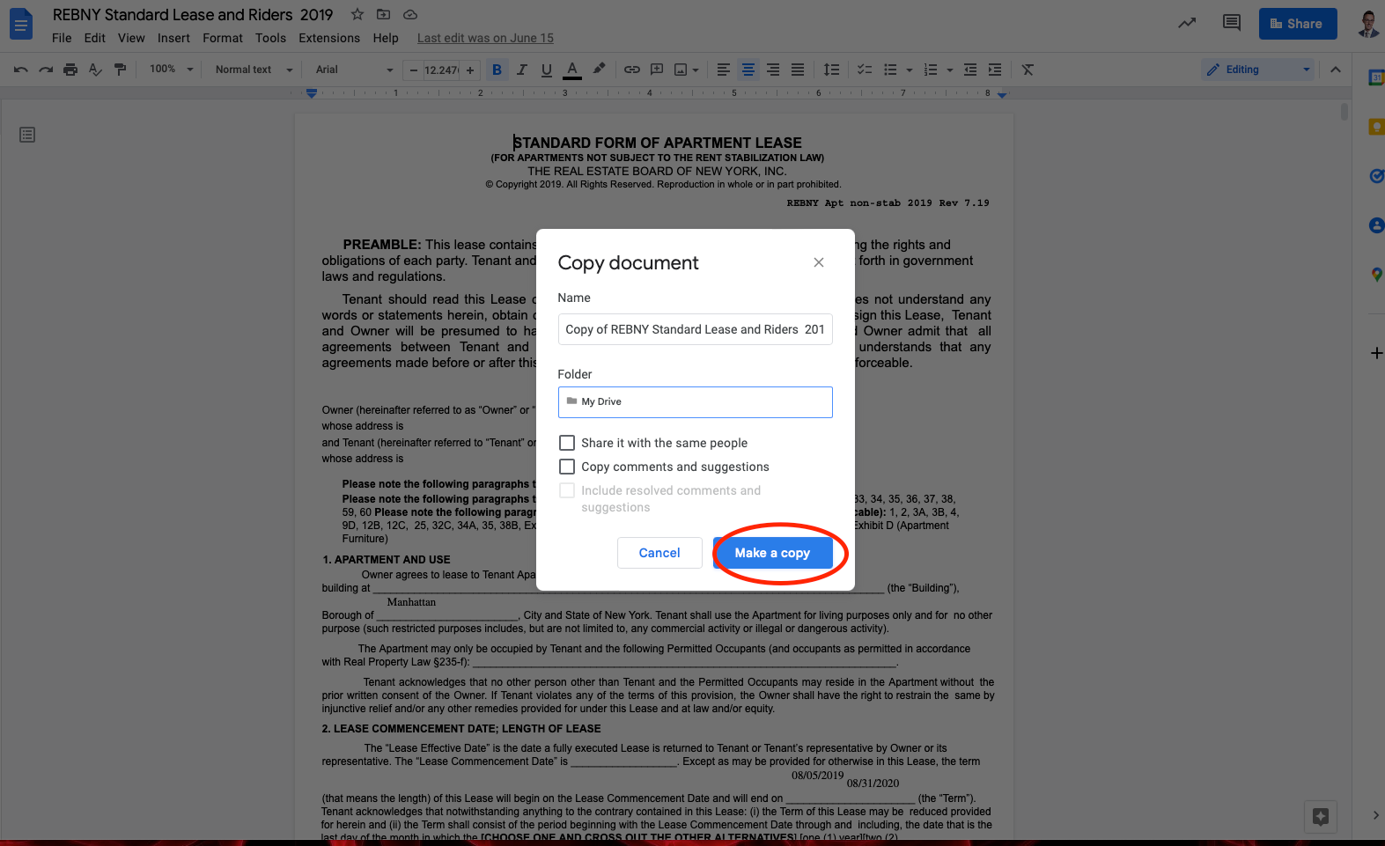Click the font size field
Viewport: 1385px width, 846px height.
click(441, 70)
